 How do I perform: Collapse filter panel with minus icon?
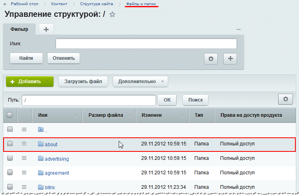pos(239,29)
